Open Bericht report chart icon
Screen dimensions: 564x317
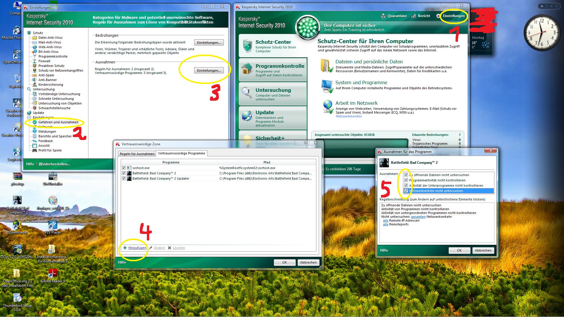tap(421, 16)
